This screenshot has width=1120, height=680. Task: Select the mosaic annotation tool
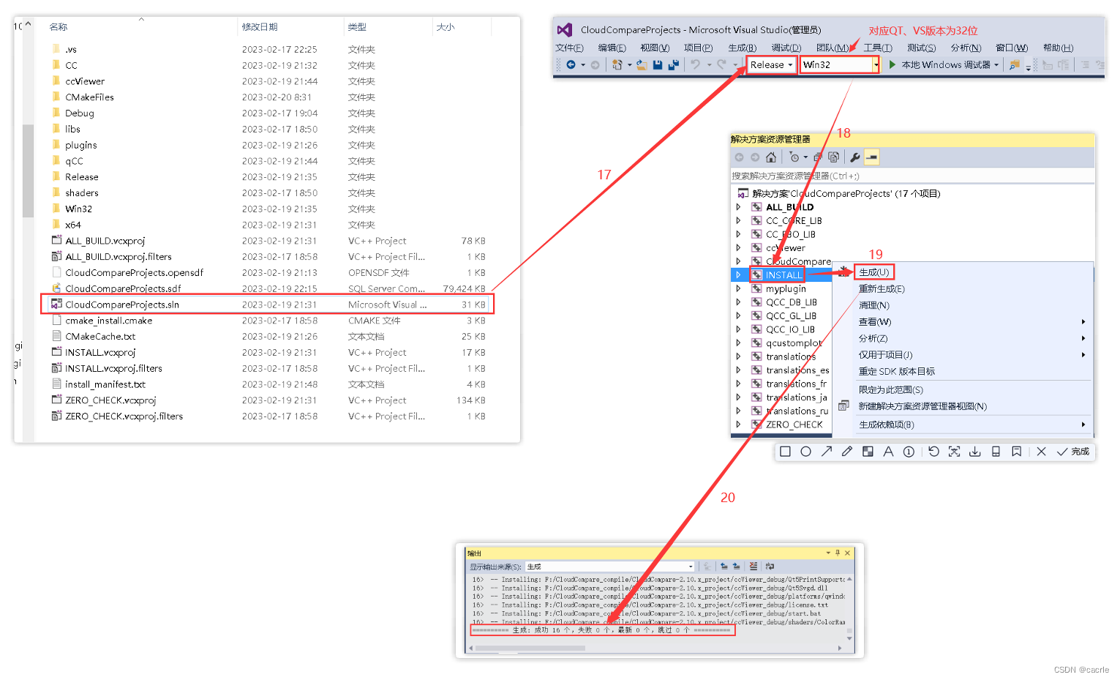point(868,452)
